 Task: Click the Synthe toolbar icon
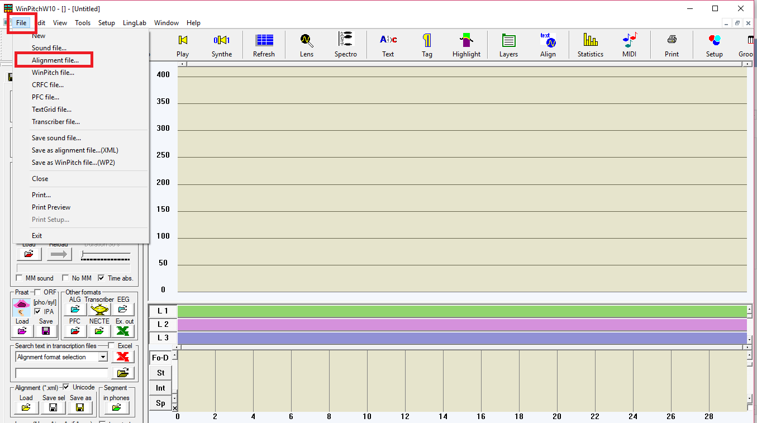pyautogui.click(x=221, y=40)
